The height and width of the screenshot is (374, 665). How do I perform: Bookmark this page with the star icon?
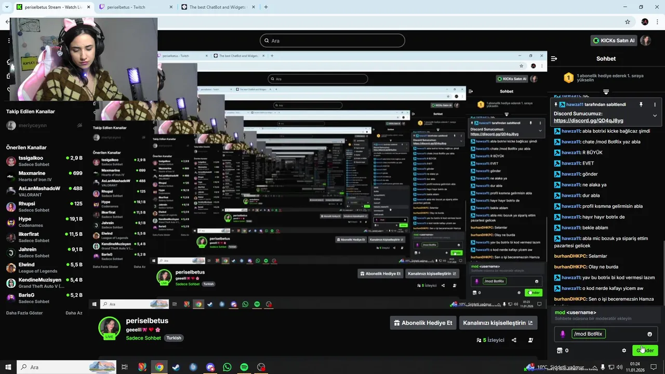[x=628, y=22]
